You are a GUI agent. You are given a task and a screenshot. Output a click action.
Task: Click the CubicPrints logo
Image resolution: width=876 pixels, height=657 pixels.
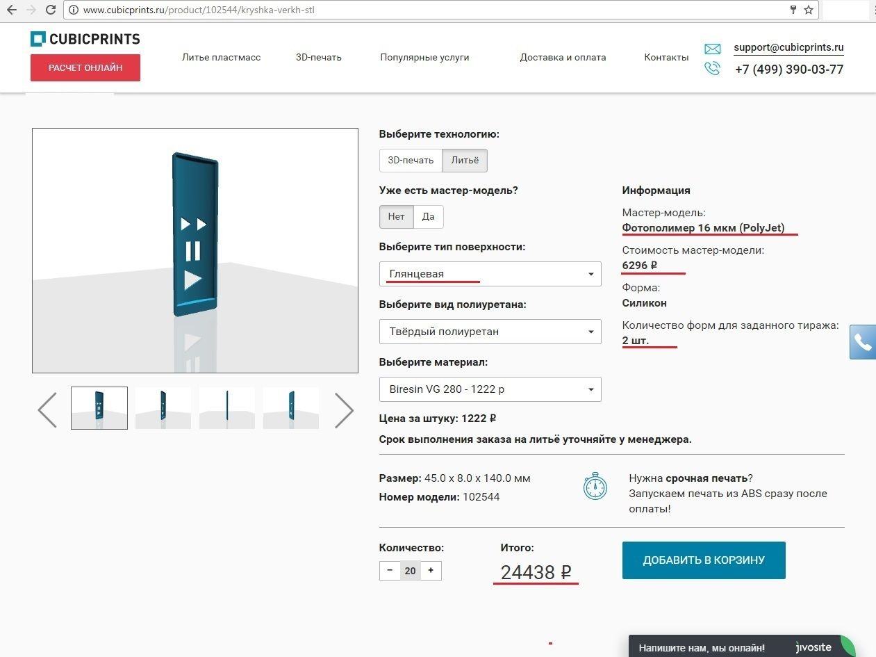[85, 39]
